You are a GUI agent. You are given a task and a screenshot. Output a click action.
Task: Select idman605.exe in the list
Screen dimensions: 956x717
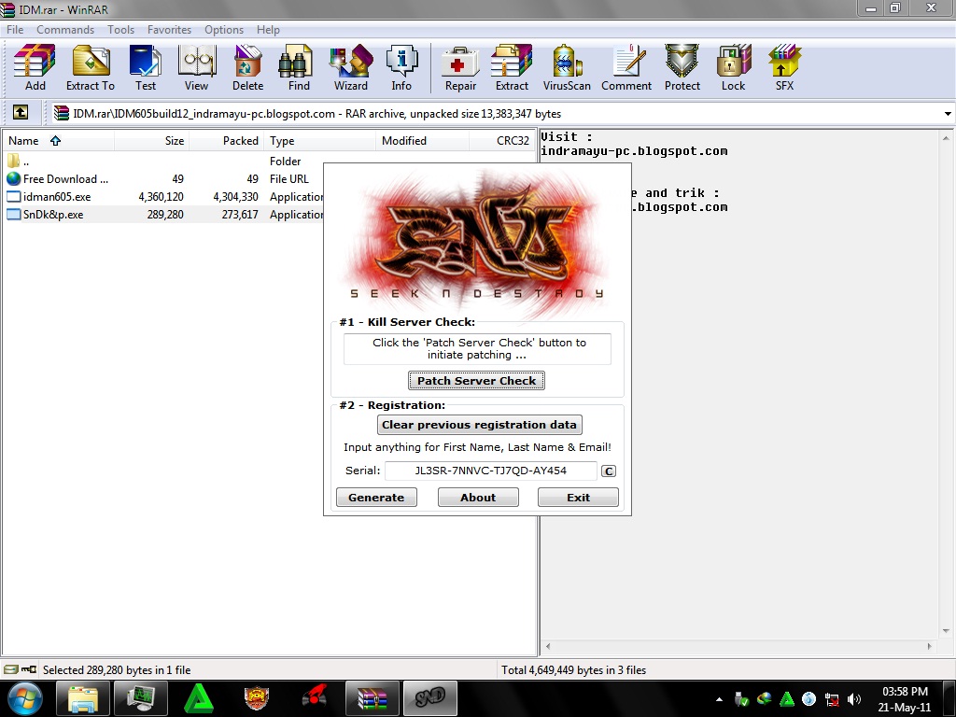(164, 196)
